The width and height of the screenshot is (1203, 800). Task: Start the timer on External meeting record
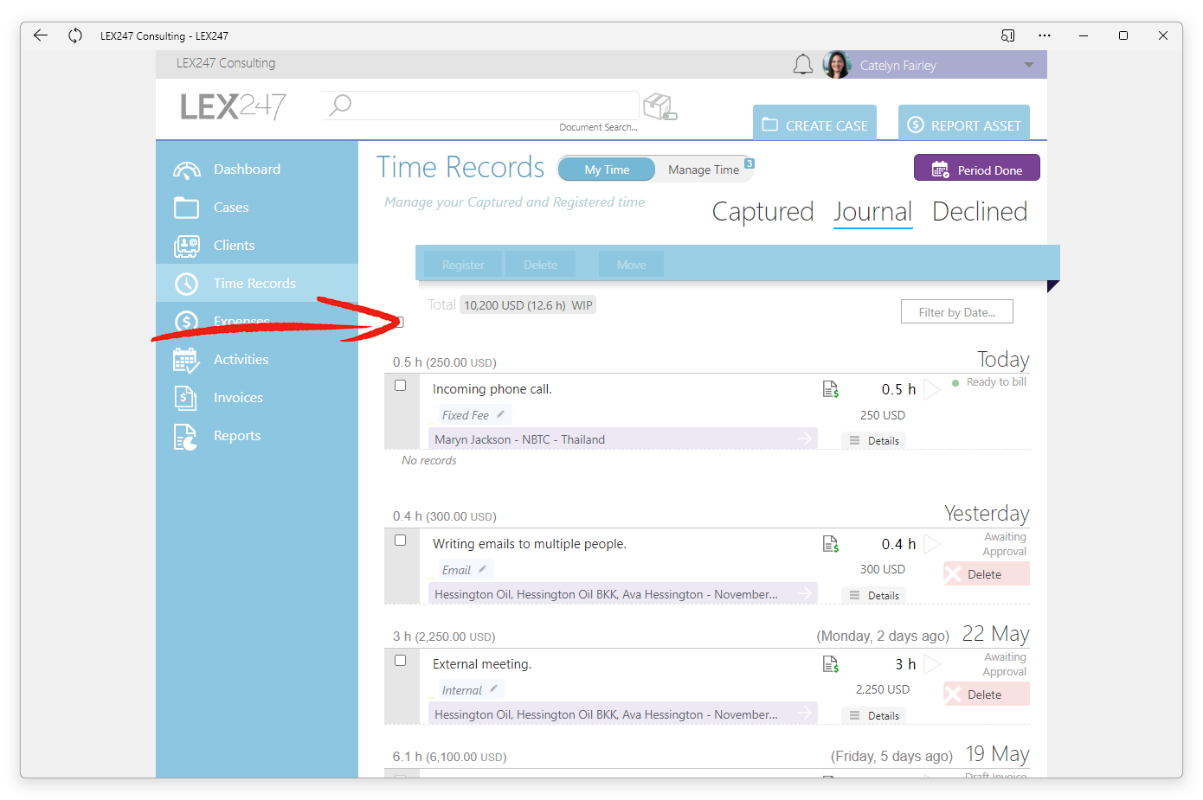(x=932, y=664)
